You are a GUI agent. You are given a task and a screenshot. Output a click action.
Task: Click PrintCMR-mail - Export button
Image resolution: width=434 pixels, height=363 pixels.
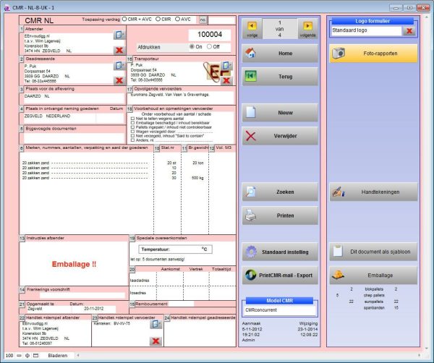pos(280,276)
